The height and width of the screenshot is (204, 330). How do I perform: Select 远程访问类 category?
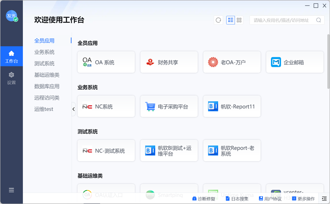click(47, 98)
